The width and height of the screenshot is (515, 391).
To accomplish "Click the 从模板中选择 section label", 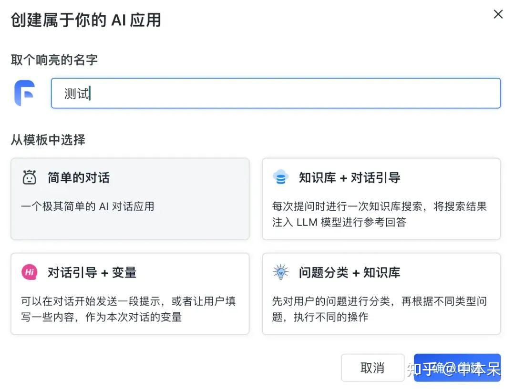I will pos(48,140).
